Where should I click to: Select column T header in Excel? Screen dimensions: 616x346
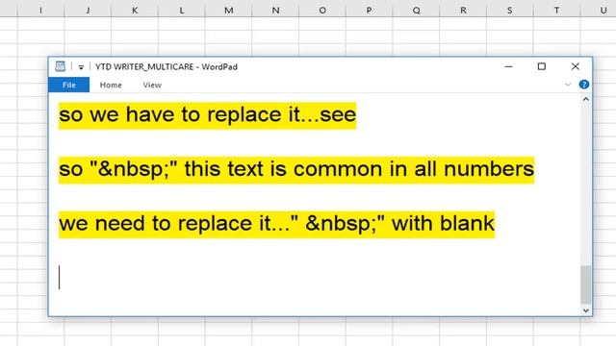(556, 11)
